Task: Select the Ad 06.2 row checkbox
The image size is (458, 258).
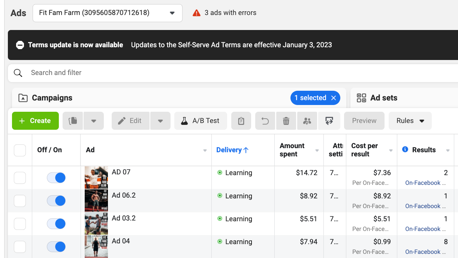Action: click(x=20, y=201)
